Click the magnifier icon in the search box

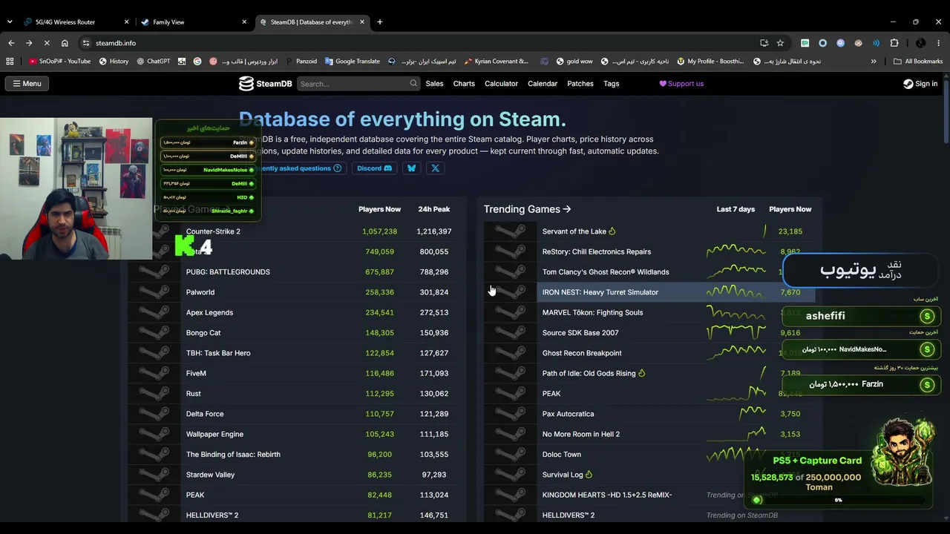[x=413, y=84]
